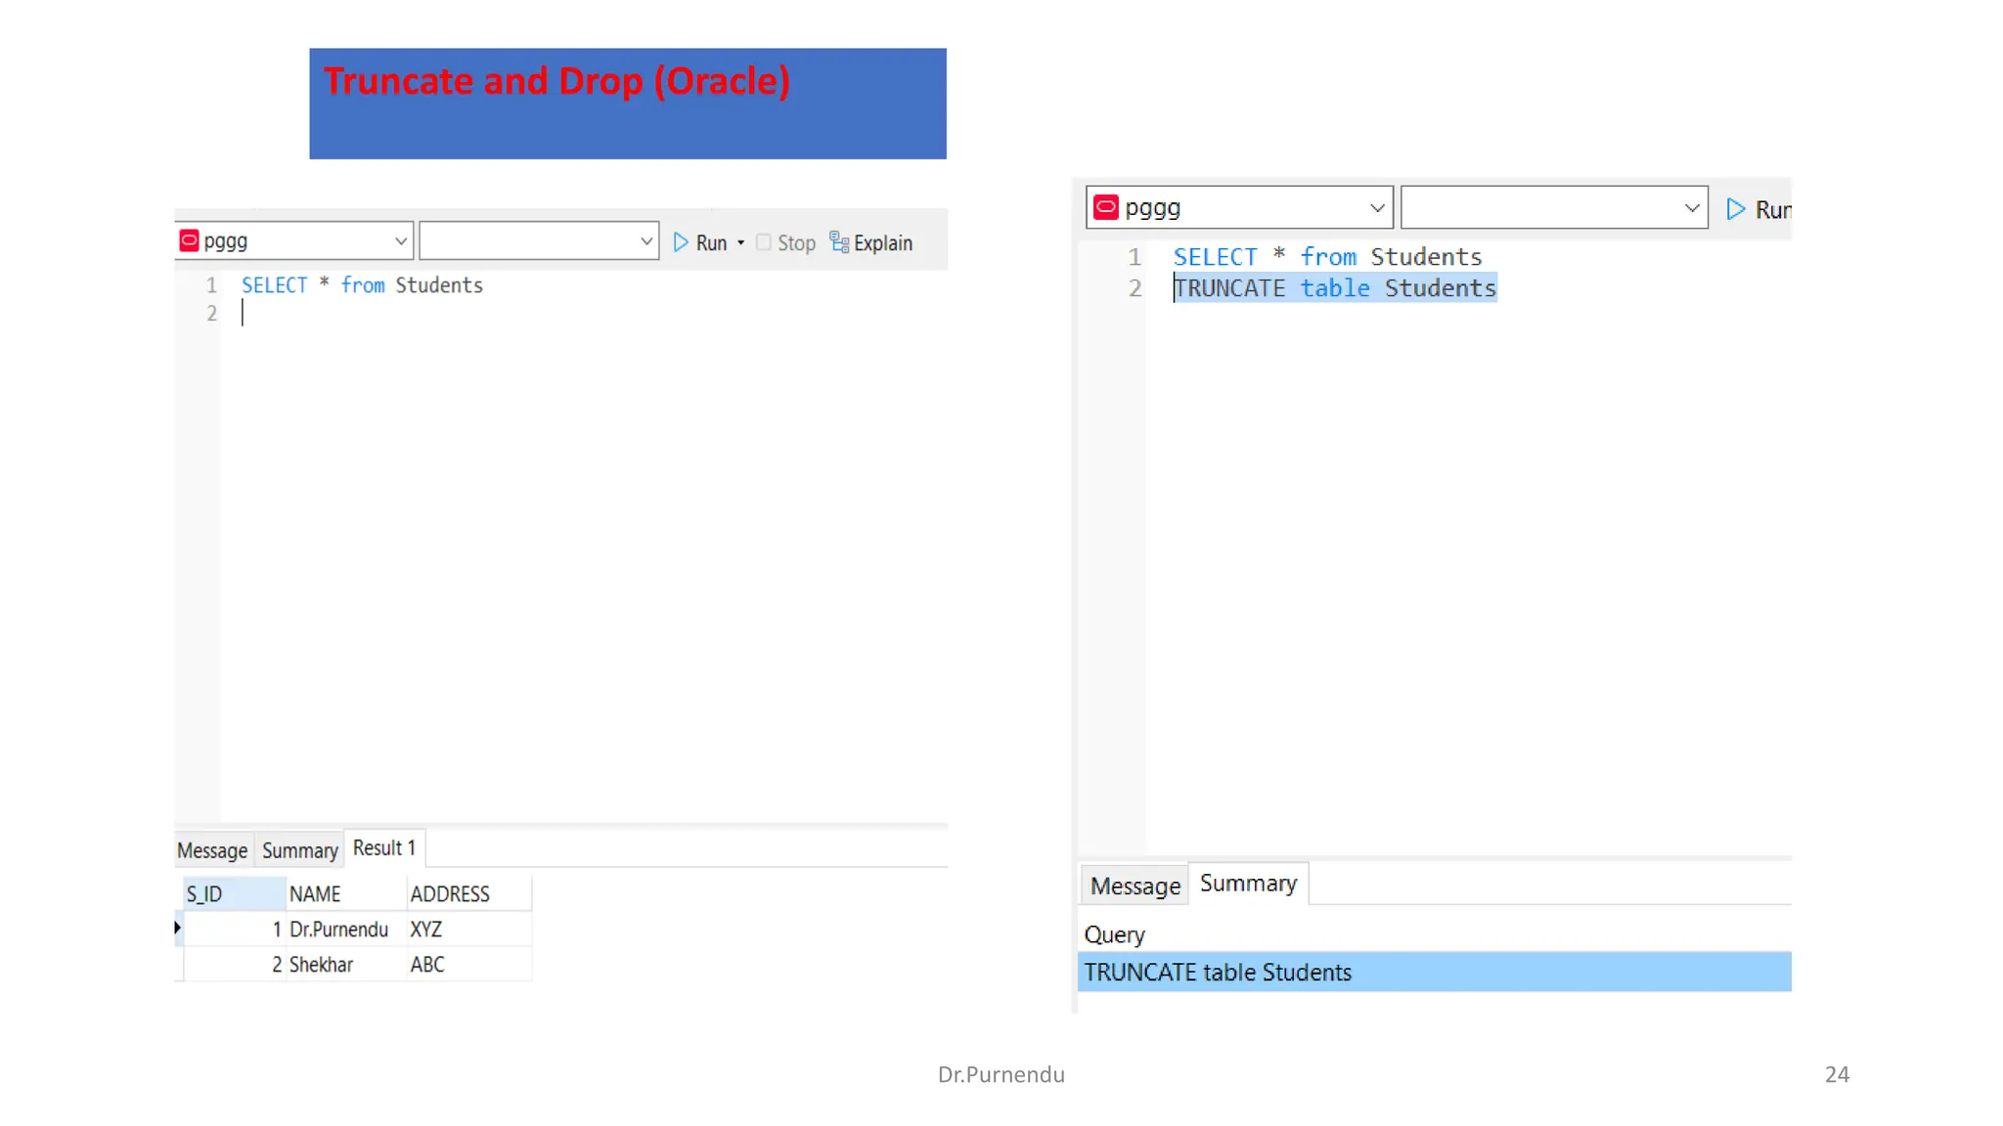Open the pggg connection dropdown in right window
Image resolution: width=2003 pixels, height=1126 pixels.
tap(1377, 208)
